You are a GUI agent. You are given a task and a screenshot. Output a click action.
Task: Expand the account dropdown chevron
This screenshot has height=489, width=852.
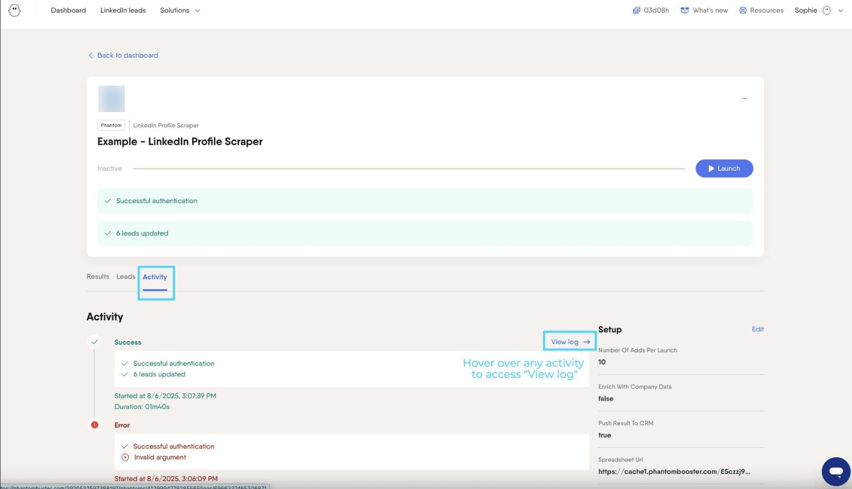[840, 11]
